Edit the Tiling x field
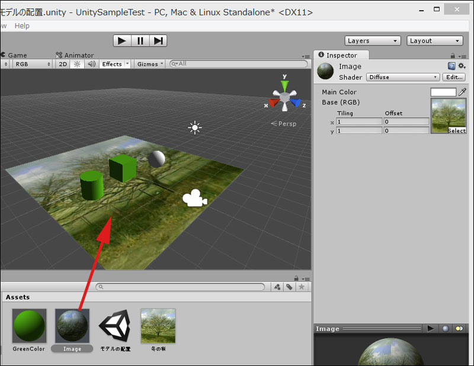Image resolution: width=474 pixels, height=366 pixels. [x=359, y=121]
